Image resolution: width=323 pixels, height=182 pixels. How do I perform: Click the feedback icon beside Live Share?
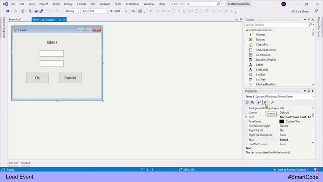click(316, 11)
